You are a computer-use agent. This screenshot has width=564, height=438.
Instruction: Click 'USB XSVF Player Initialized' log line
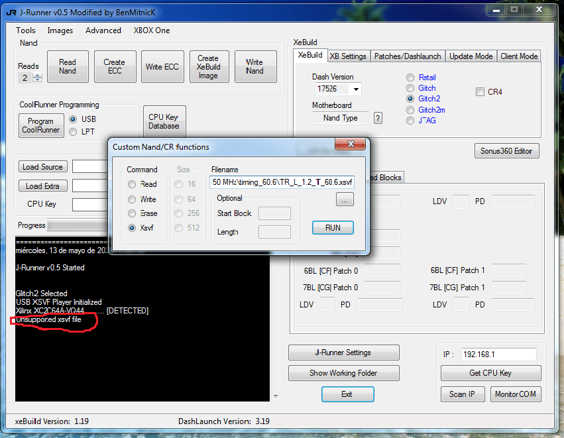58,302
